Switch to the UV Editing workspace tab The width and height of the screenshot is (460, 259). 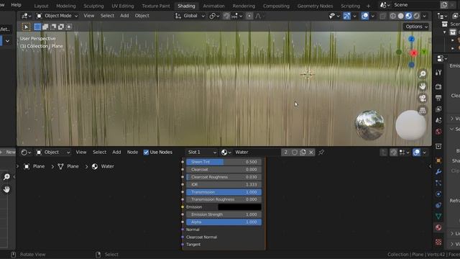[x=123, y=6]
